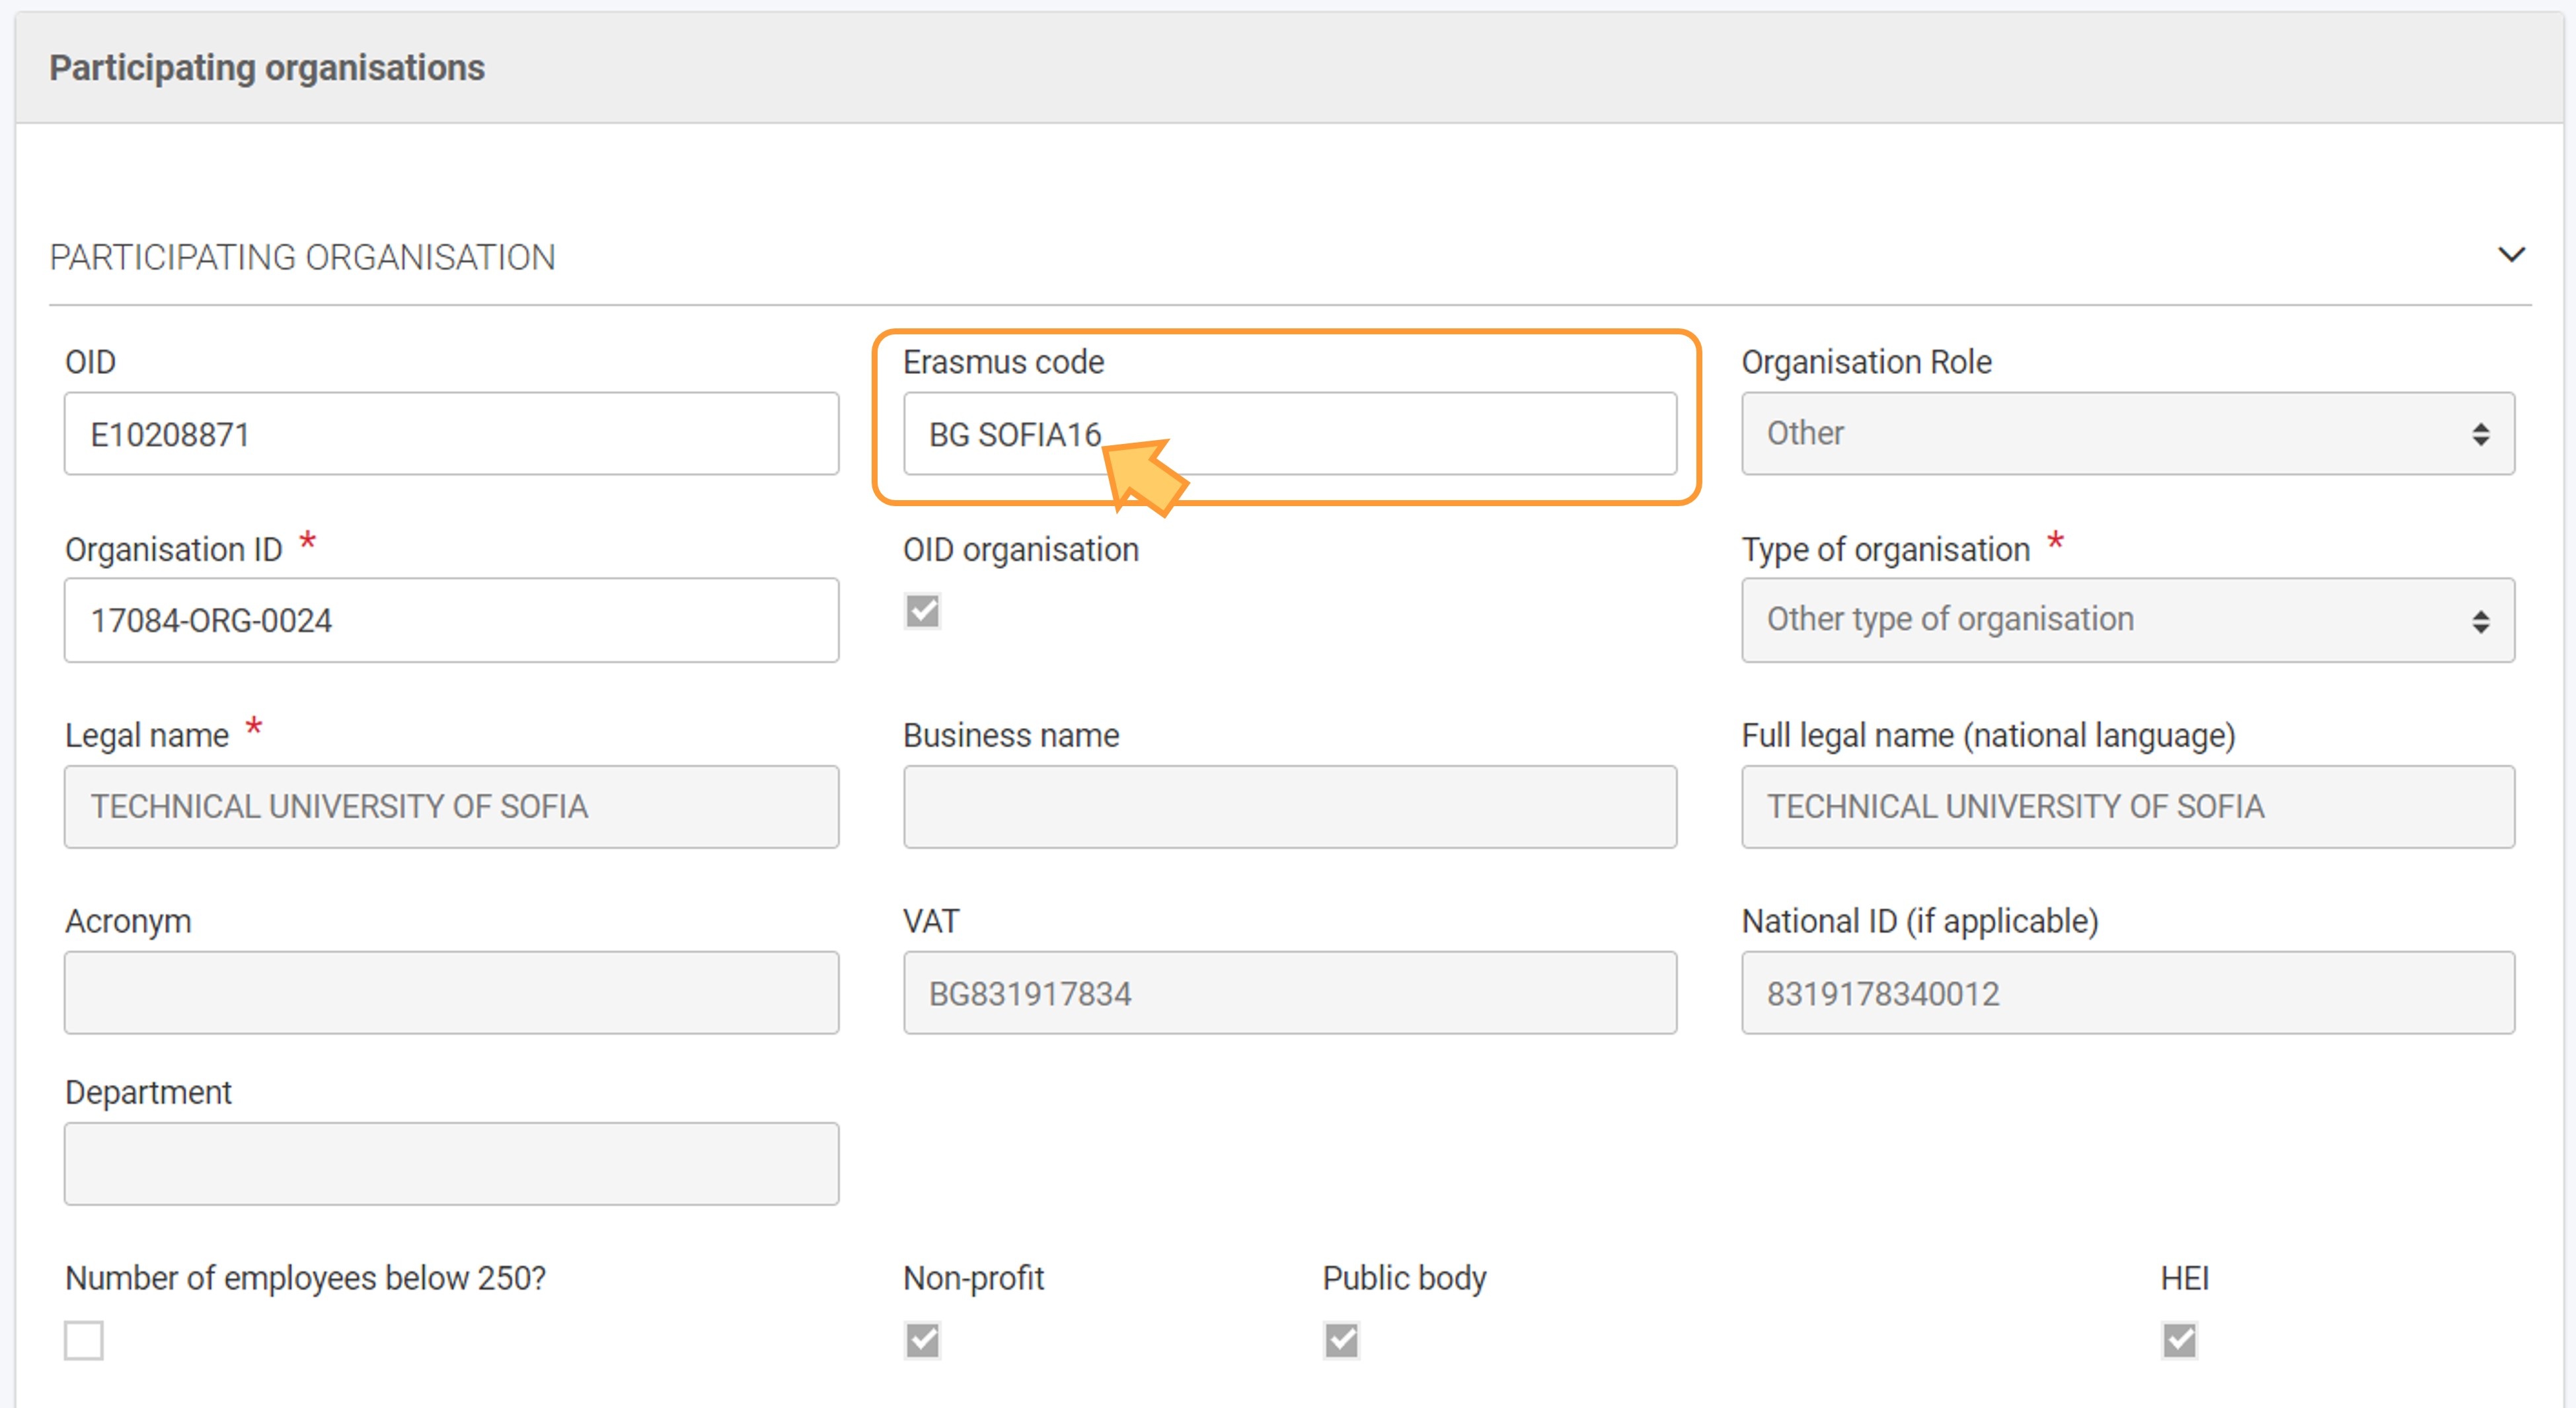The width and height of the screenshot is (2576, 1408).
Task: Click the Participating organisations heading
Action: pos(267,68)
